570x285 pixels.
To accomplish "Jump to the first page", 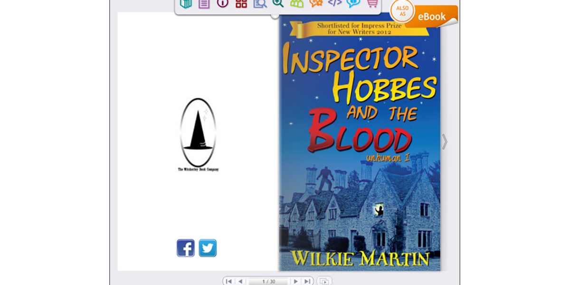I will click(x=229, y=281).
